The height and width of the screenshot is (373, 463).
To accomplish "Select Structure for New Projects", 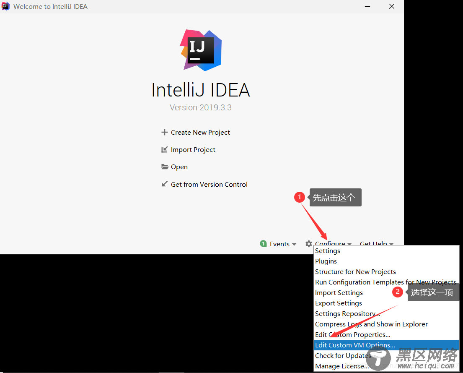I will click(386, 272).
